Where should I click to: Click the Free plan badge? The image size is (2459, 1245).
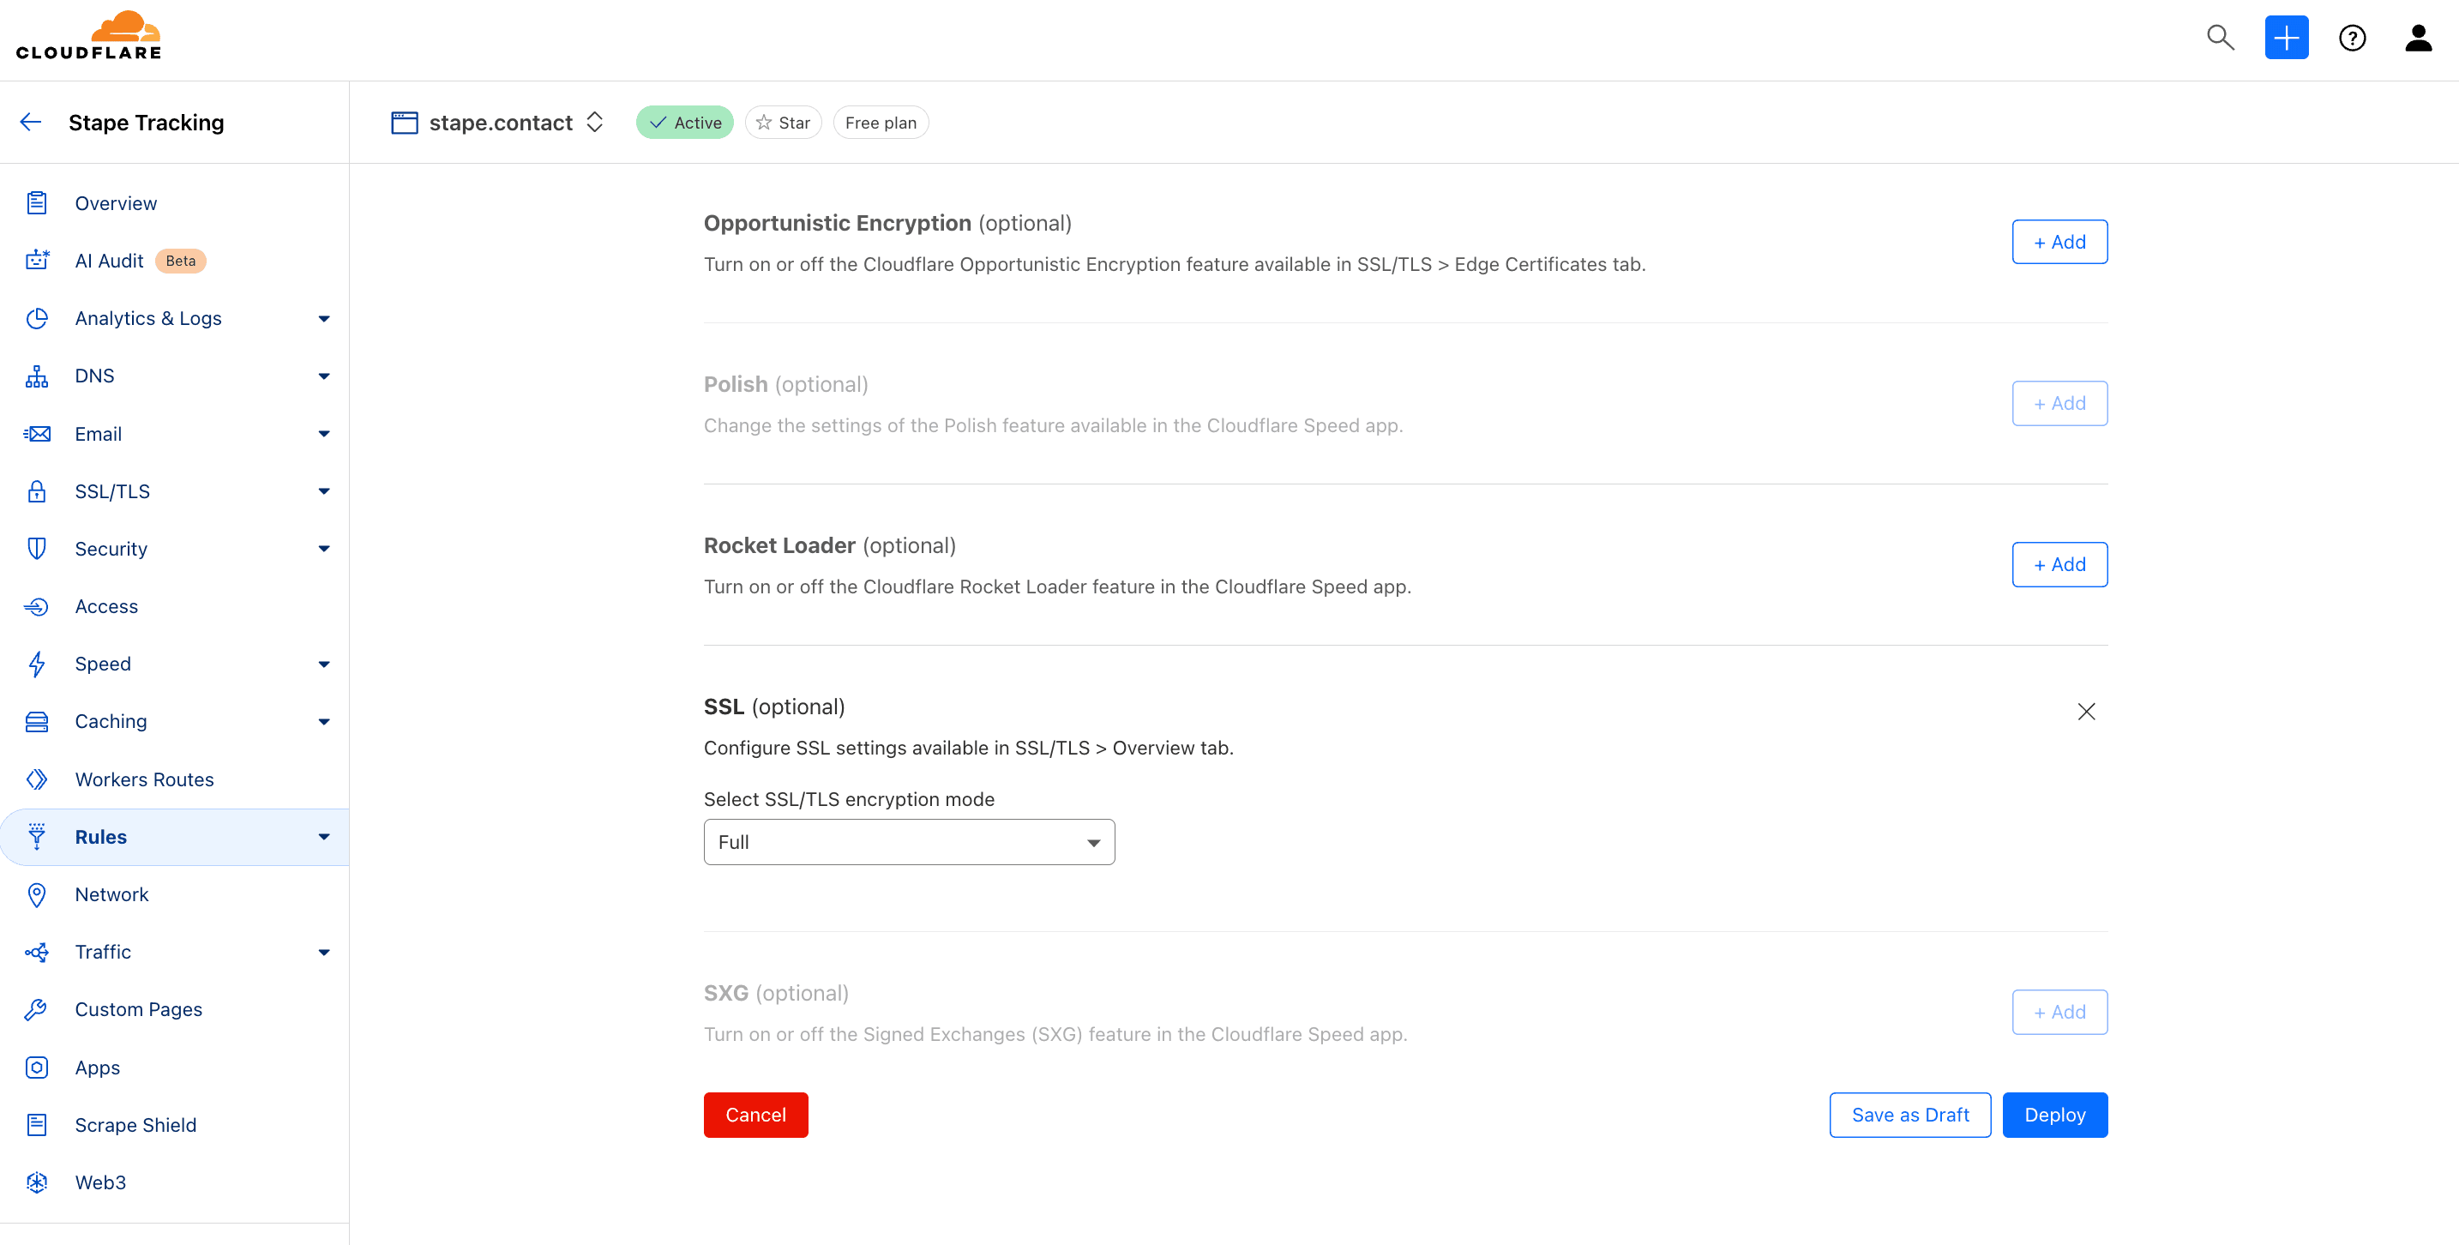tap(881, 123)
